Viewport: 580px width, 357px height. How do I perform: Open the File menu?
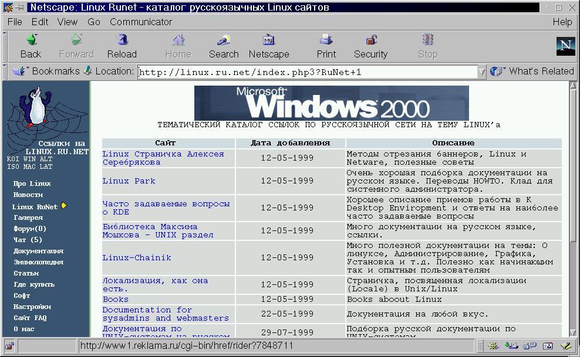coord(15,22)
